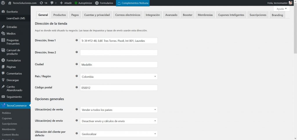Expand the Ubicación(es) de venta dropdown

pos(119,110)
